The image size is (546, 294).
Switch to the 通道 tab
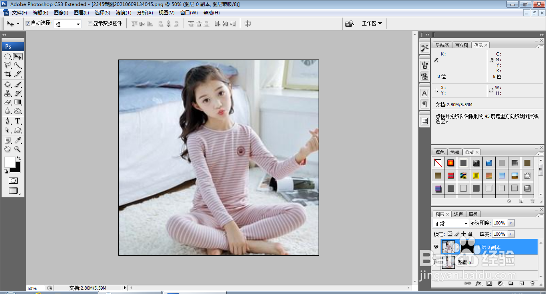(458, 214)
